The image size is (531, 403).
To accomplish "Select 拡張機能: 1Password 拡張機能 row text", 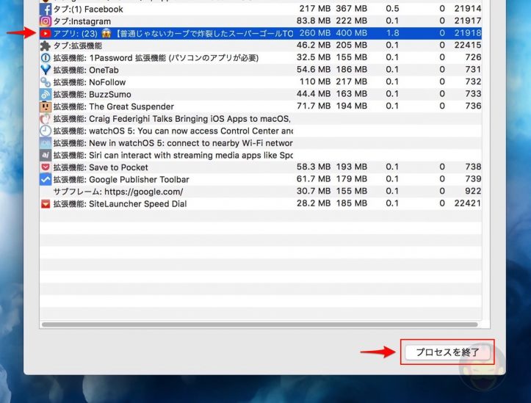I will coord(156,58).
